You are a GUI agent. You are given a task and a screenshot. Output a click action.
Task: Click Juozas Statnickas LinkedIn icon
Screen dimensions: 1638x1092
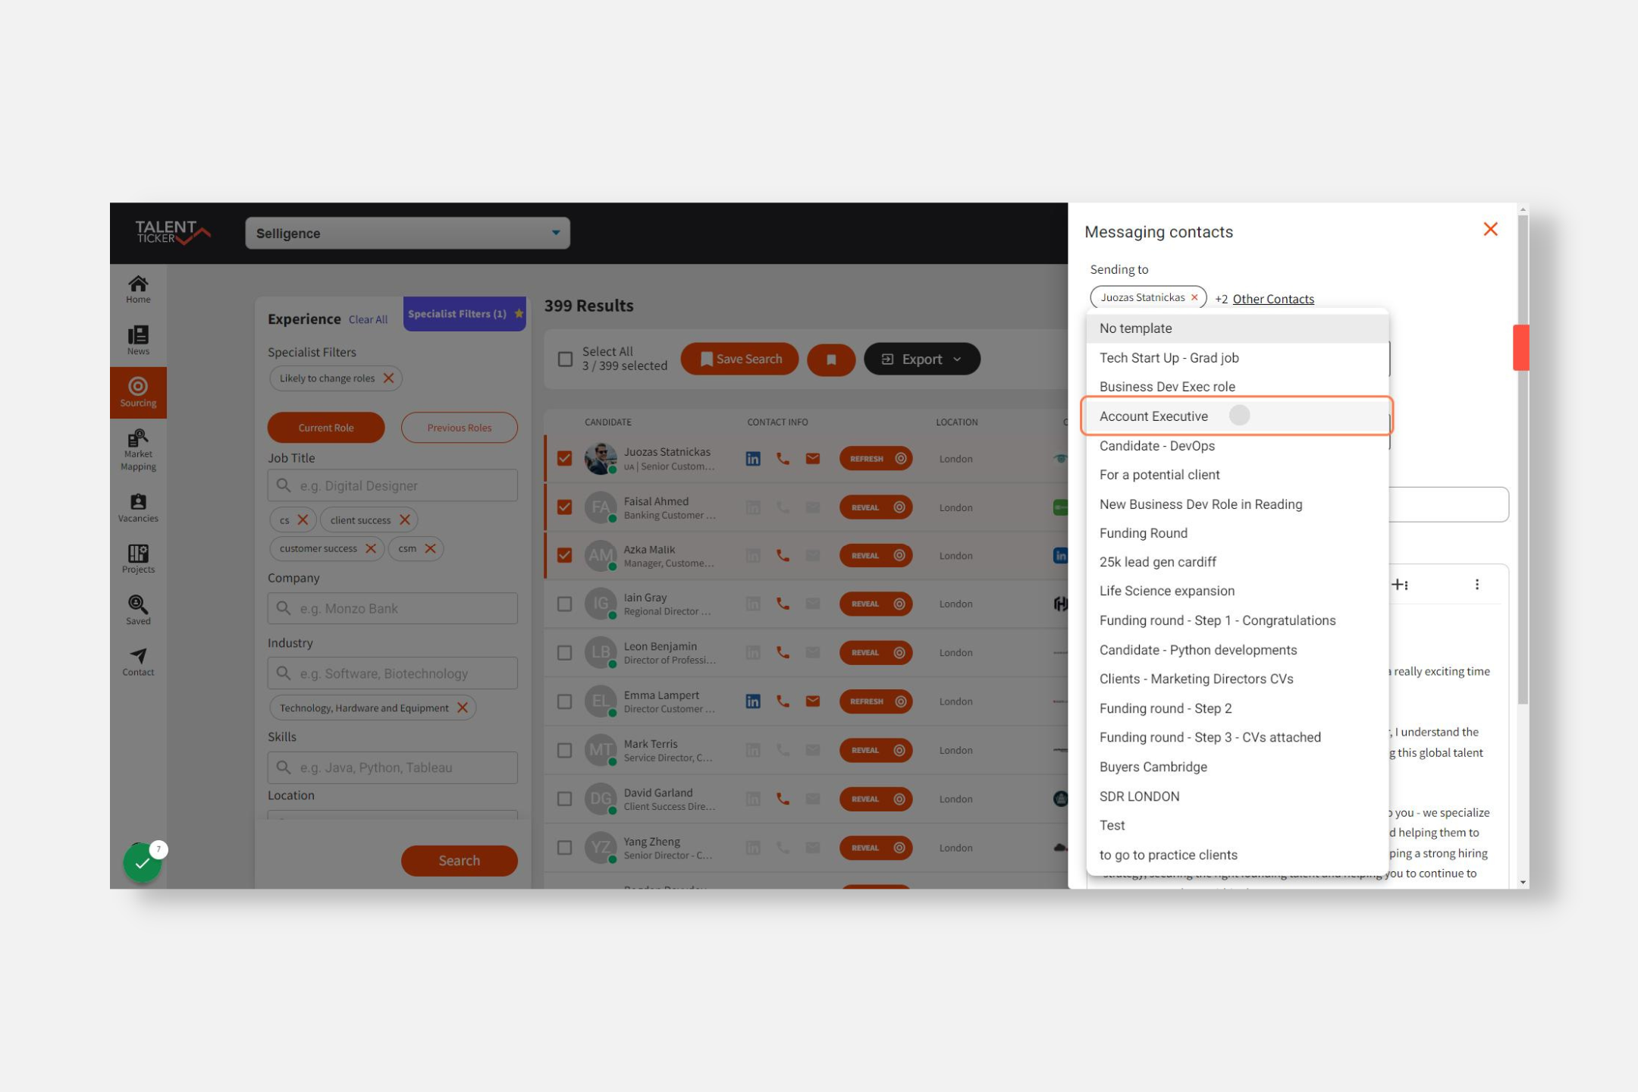pos(753,459)
